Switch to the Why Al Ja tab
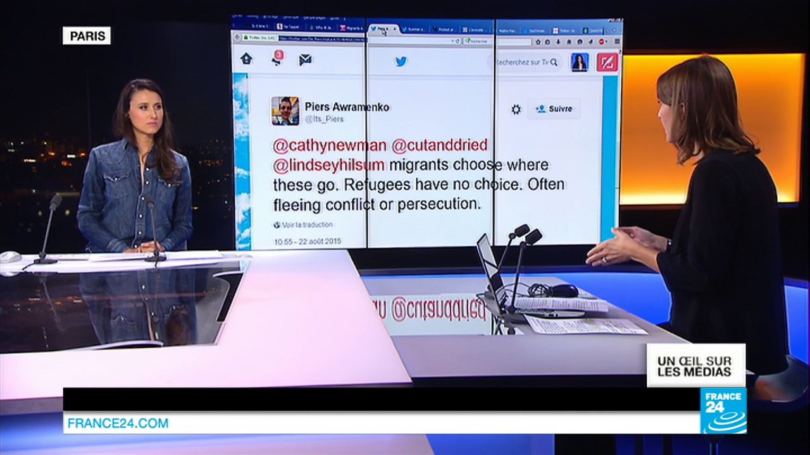The width and height of the screenshot is (810, 455). tap(322, 28)
